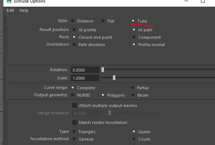The image size is (215, 145).
Task: Set output geometry to NURBS
Action: pos(73,95)
